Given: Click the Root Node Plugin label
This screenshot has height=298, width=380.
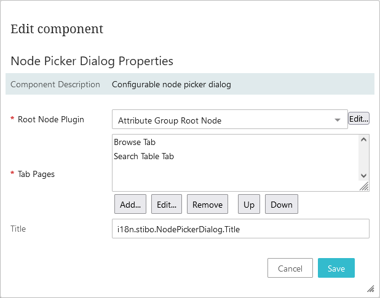Looking at the screenshot, I should tap(51, 119).
